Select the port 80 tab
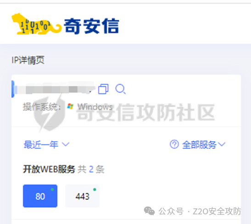251x224 pixels. (x=40, y=196)
